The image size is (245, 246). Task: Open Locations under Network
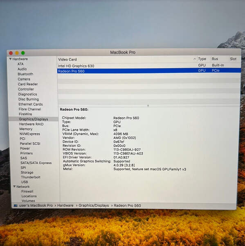coord(29,196)
